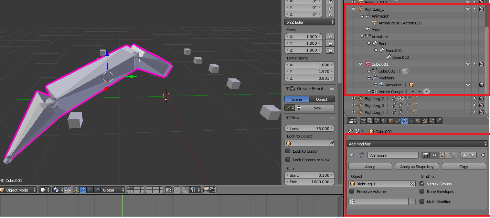The height and width of the screenshot is (218, 490).
Task: Remove RightLeg_1 from the modifier's Object field
Action: 412,184
